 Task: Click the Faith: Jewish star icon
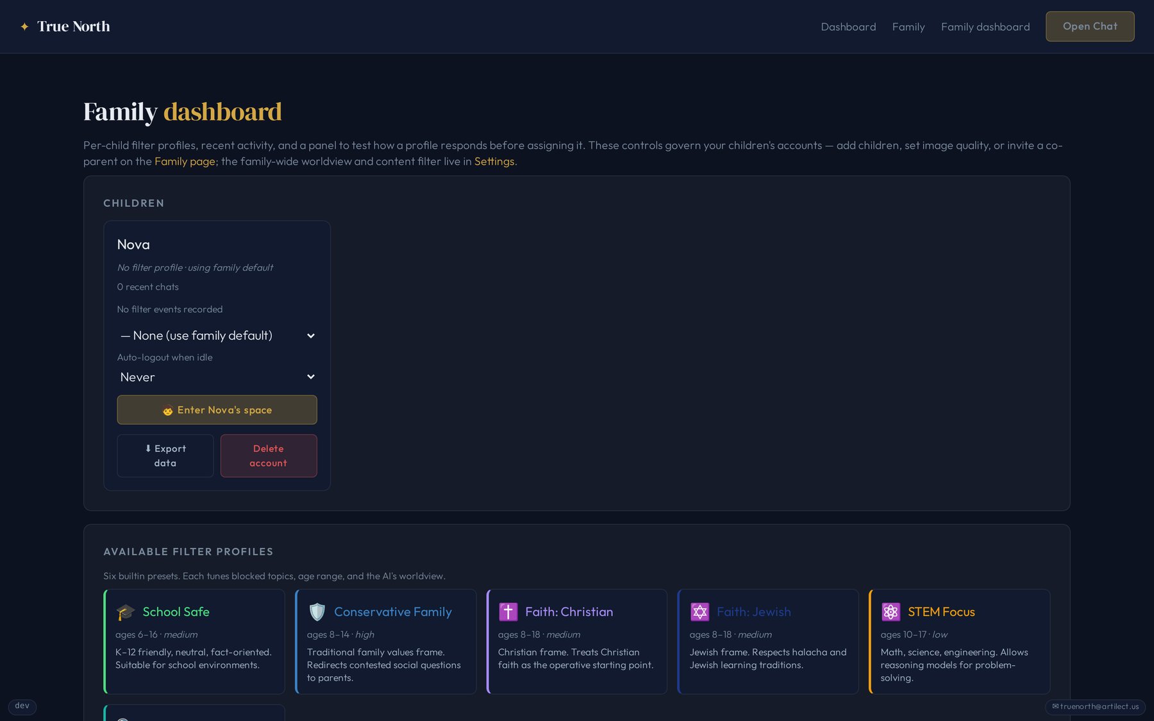click(x=700, y=612)
